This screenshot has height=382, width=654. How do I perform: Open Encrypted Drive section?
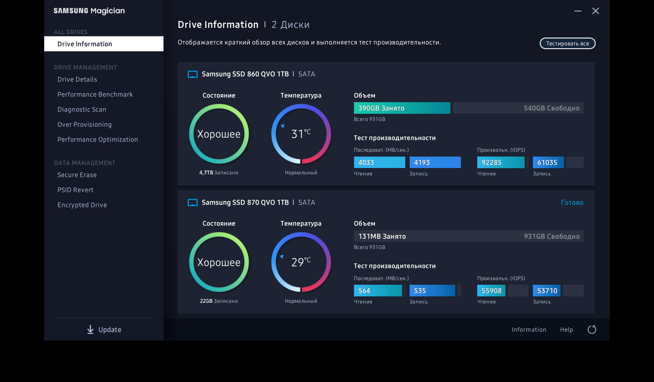pos(82,205)
